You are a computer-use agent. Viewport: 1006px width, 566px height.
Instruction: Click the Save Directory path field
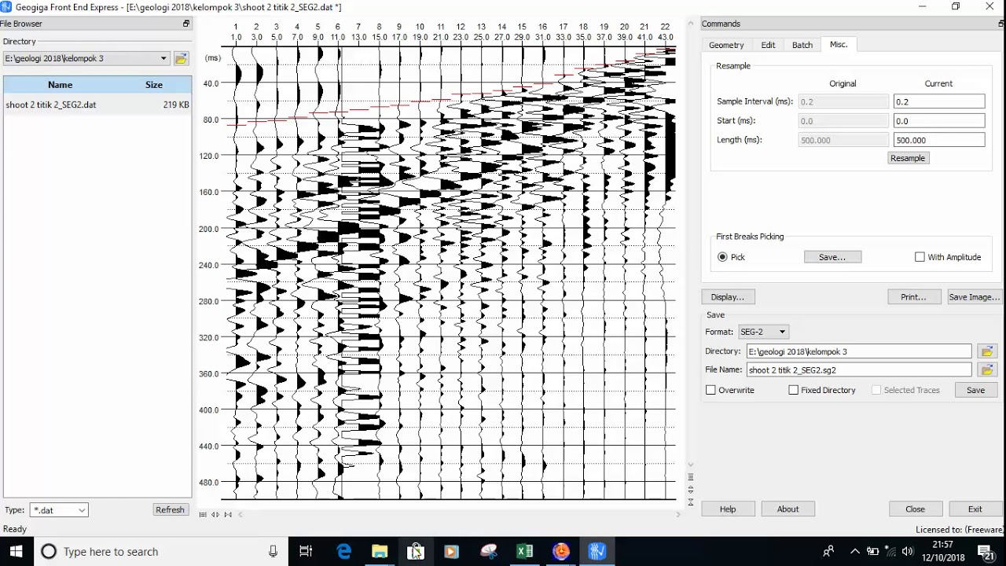pos(859,351)
